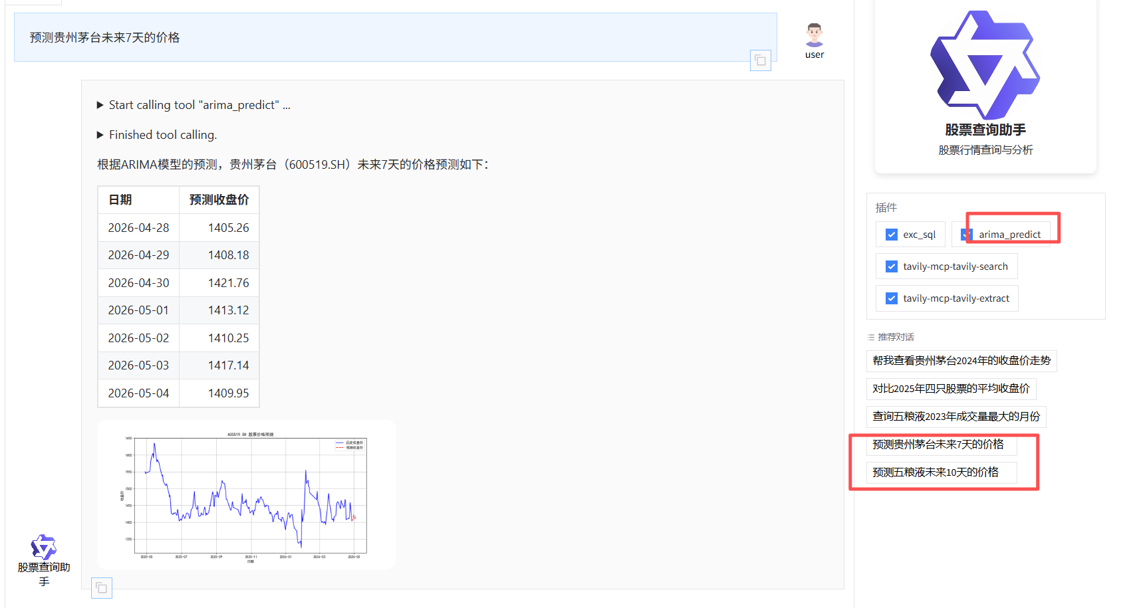Toggle the arima_predict plugin checkbox
Viewport: 1143px width, 608px height.
coord(967,235)
